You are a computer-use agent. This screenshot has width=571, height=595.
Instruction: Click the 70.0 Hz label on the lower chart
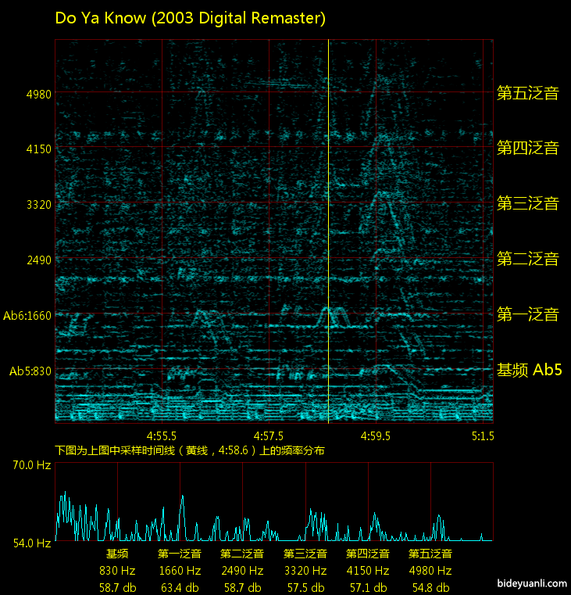pos(31,465)
